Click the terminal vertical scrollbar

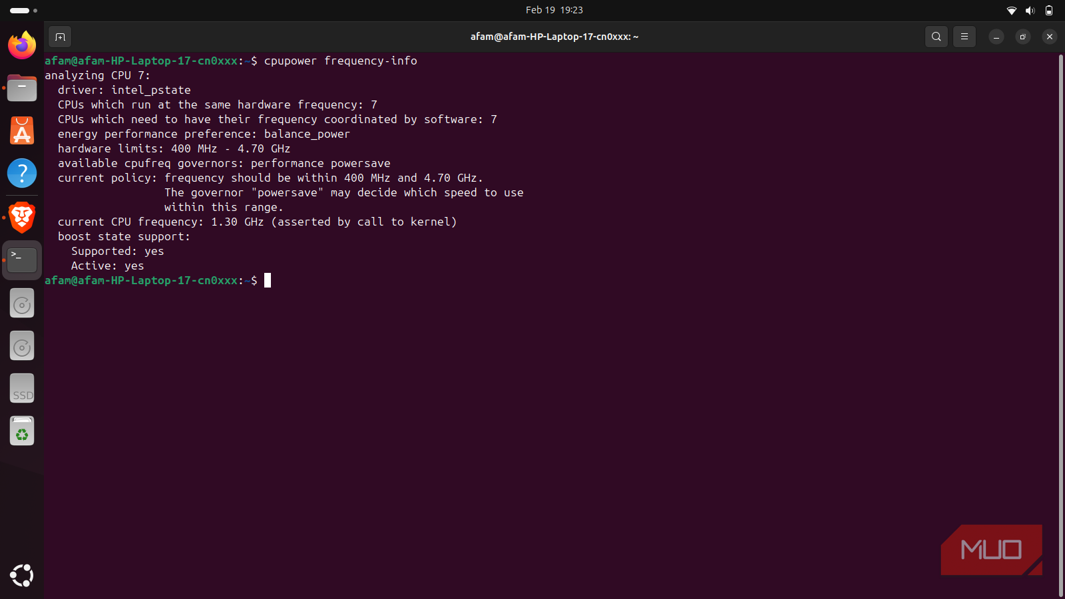tap(1061, 325)
